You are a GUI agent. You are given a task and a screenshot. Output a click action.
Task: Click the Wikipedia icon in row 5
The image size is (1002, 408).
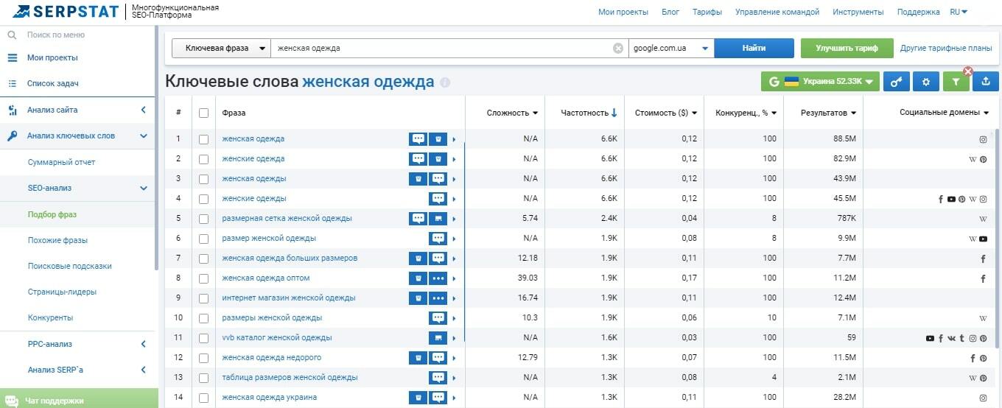(983, 219)
